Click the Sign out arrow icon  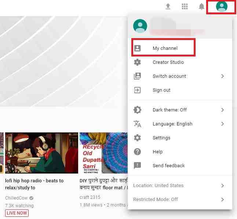138,90
